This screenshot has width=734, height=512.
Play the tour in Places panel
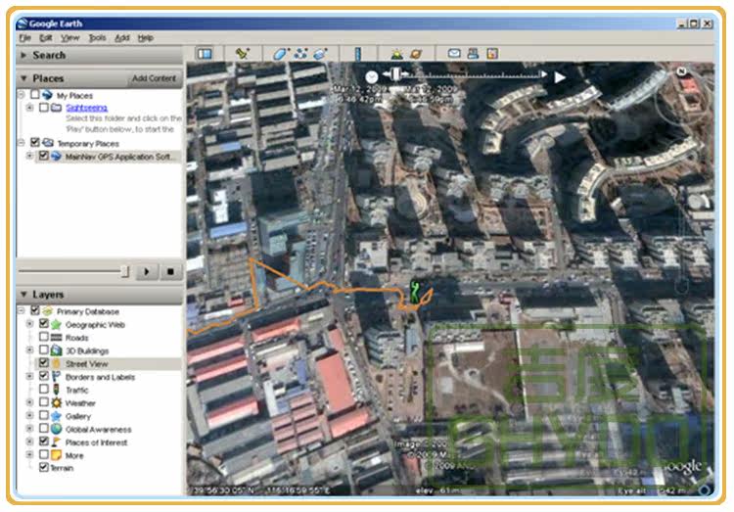147,271
